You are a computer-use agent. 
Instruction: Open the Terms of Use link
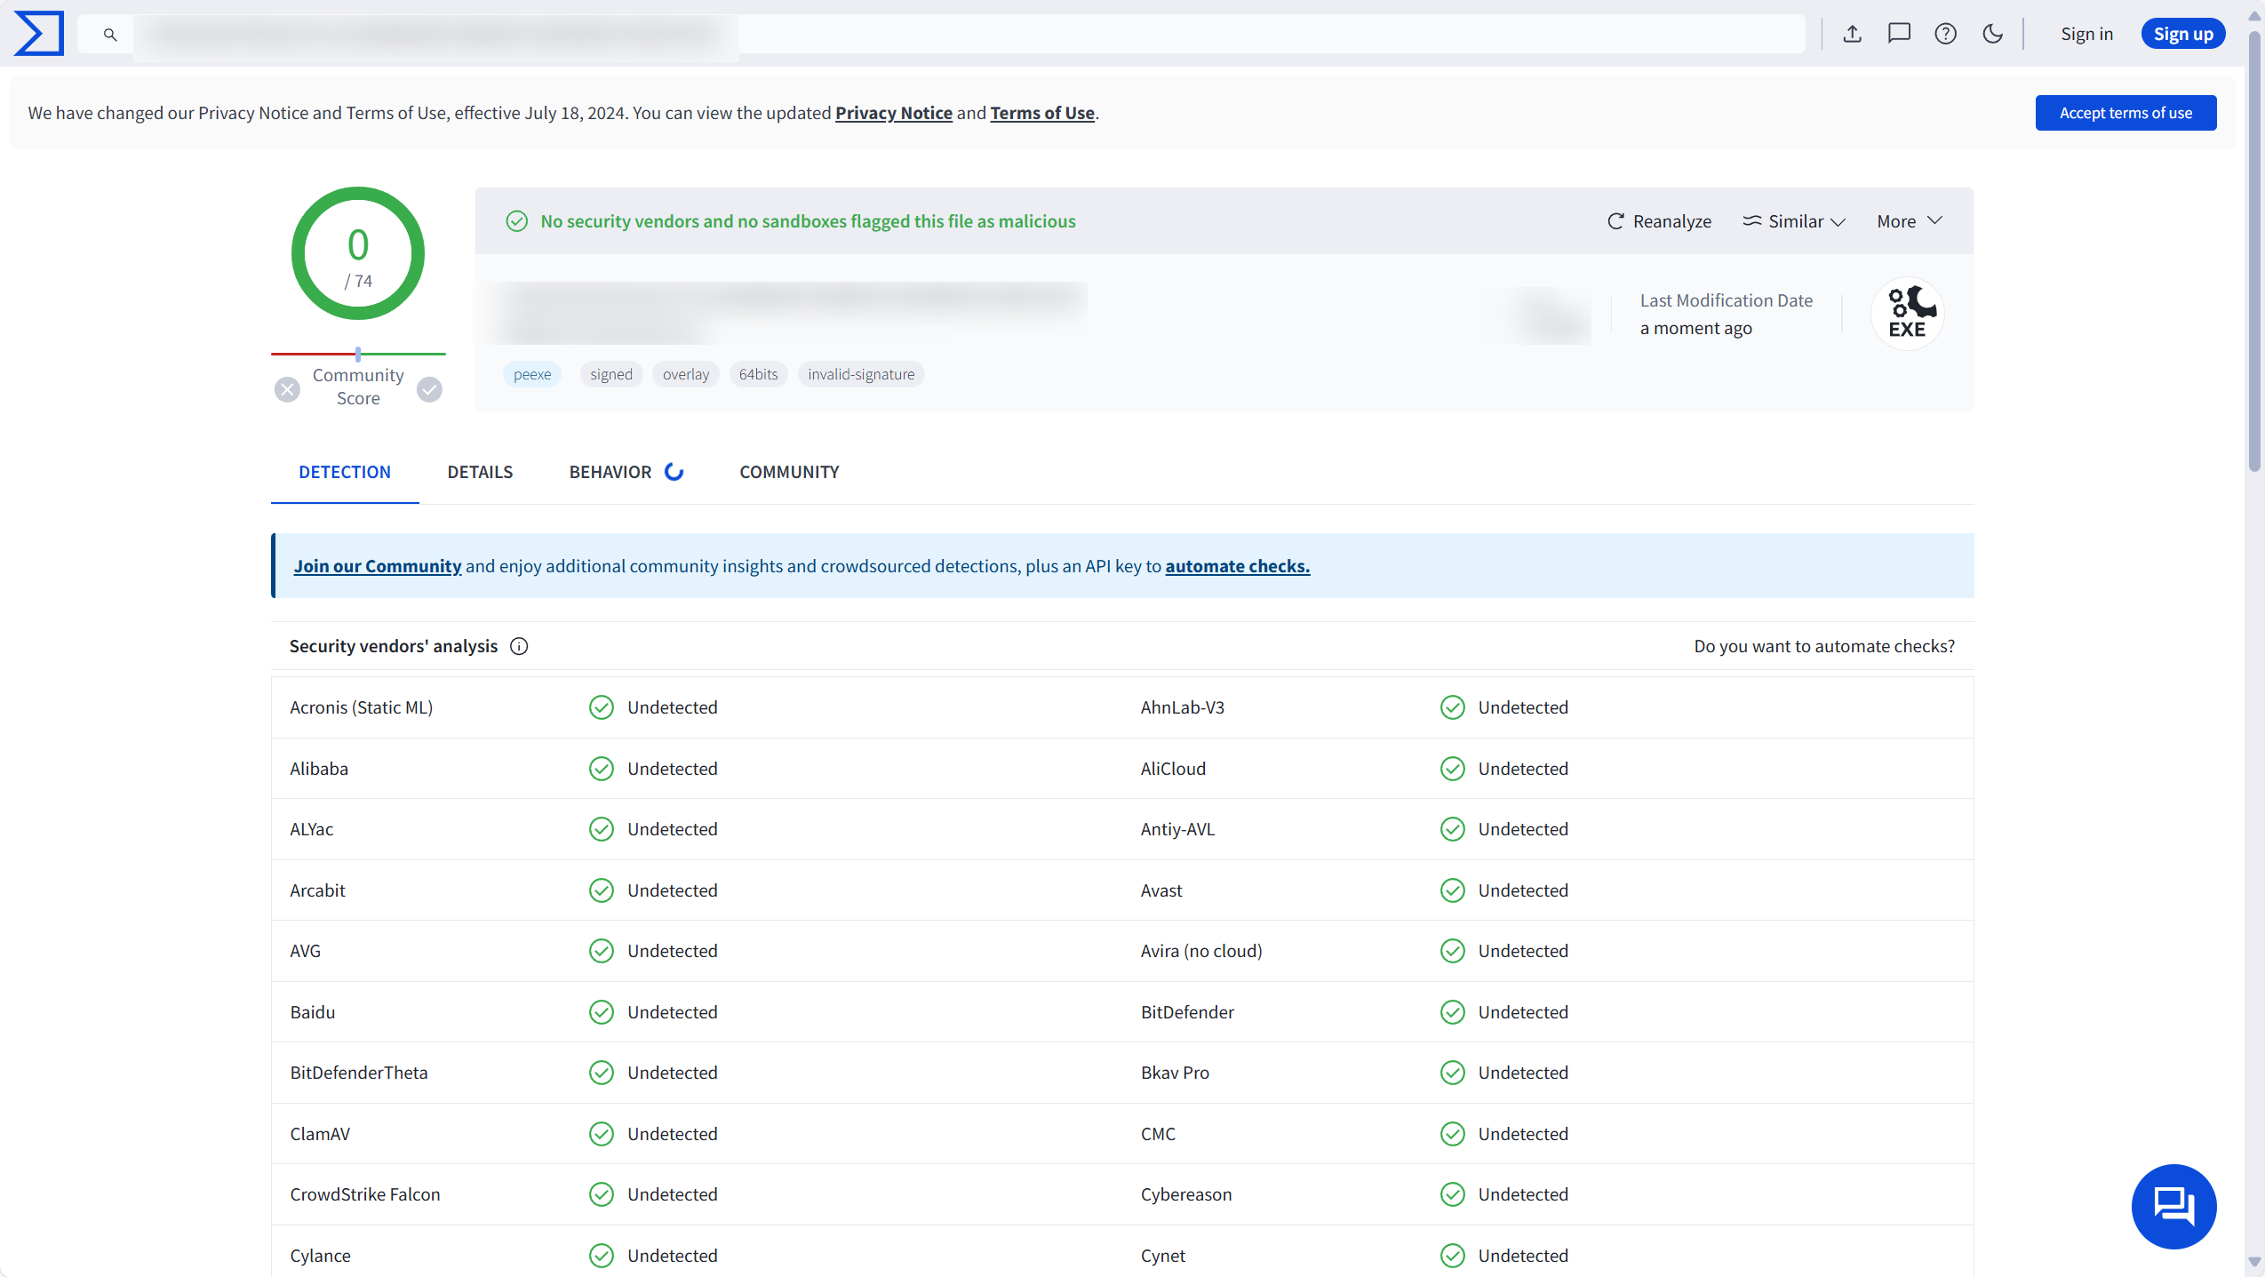1042,113
